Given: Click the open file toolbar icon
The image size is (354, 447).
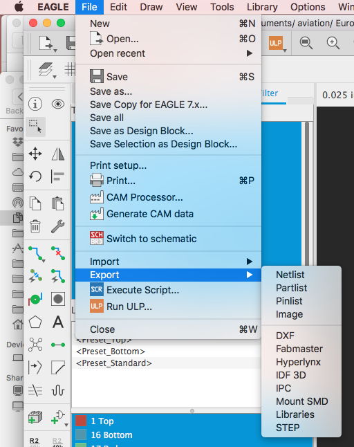Looking at the screenshot, I should point(46,44).
